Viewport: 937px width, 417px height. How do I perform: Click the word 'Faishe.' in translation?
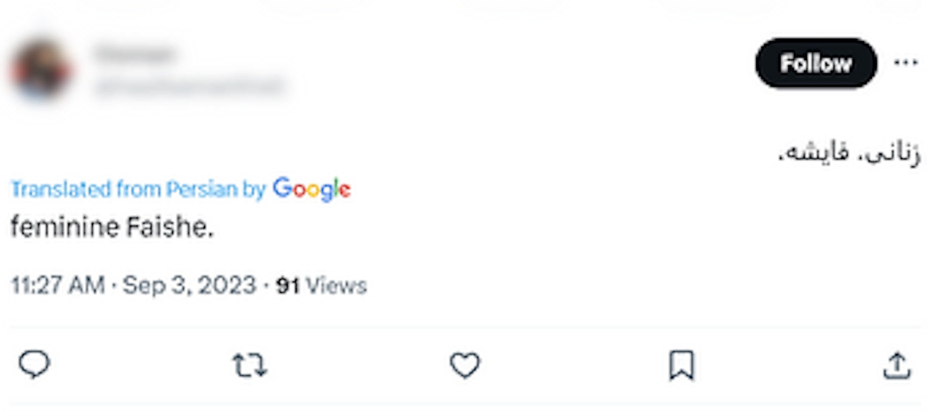[170, 227]
